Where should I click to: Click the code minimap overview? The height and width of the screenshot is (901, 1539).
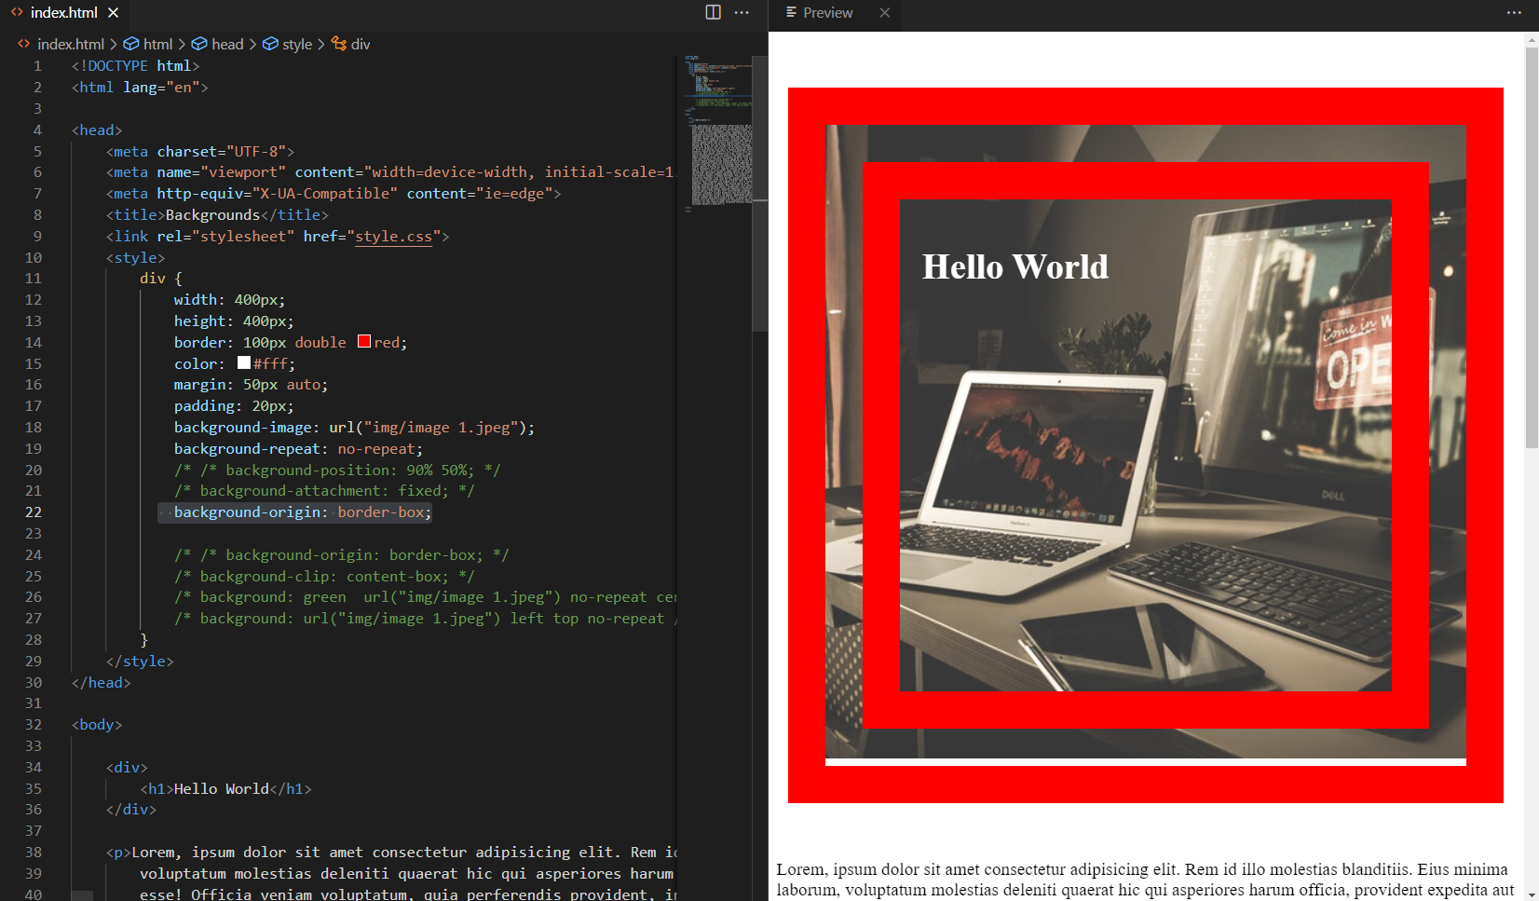(720, 130)
